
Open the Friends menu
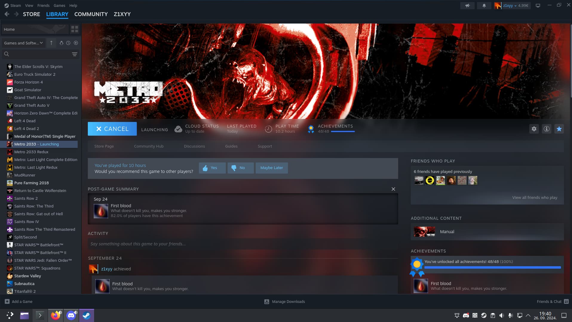[x=43, y=5]
